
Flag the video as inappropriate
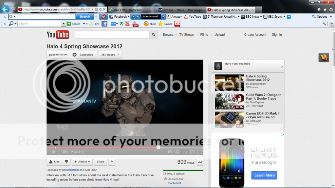pos(112,162)
